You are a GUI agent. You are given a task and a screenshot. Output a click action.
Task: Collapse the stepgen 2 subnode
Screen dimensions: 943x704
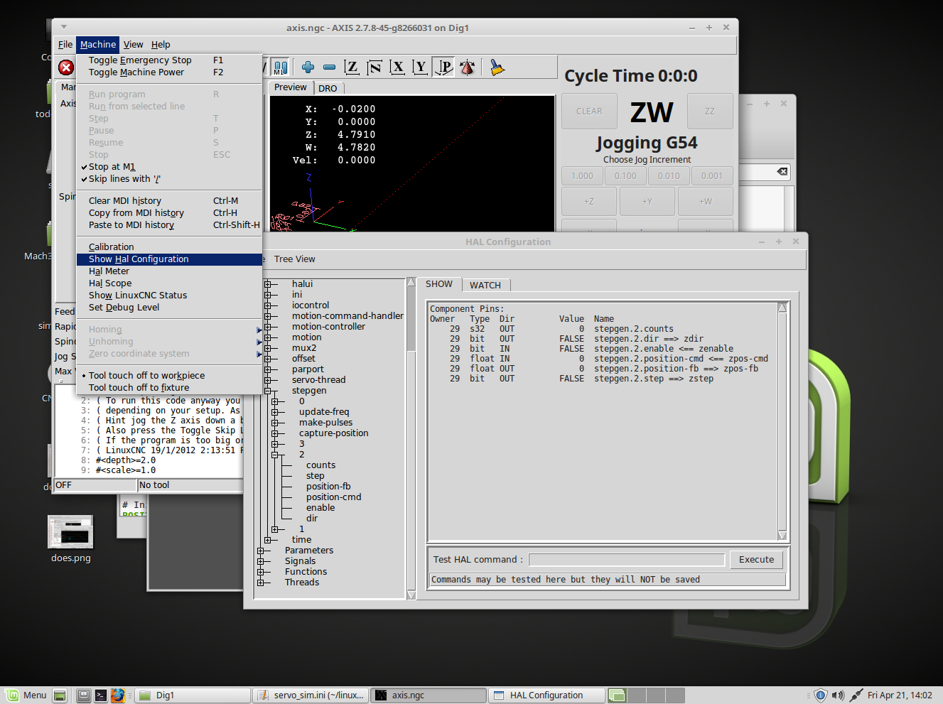coord(275,455)
